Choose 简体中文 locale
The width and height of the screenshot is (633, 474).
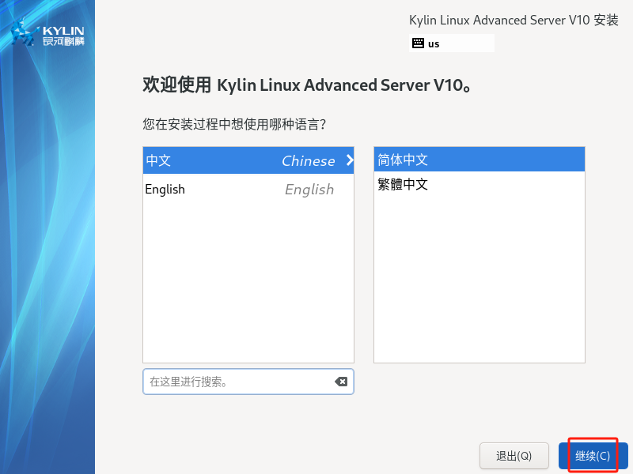click(403, 160)
